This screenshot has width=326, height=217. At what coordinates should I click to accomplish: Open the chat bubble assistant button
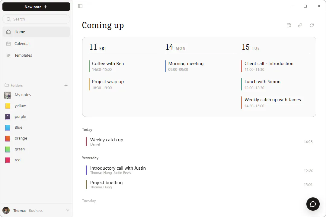point(313,204)
